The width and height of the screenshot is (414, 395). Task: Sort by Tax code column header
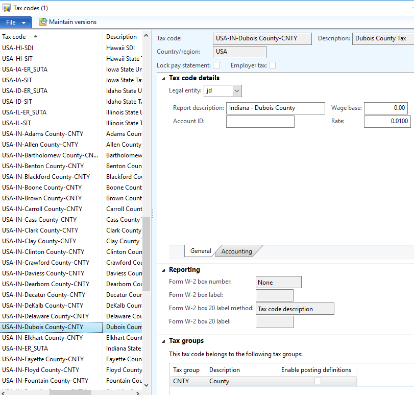19,37
